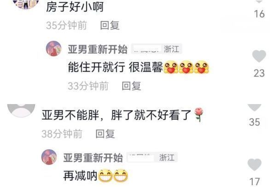
Task: Open username 亚男重新开始 above '能住开就行'
Action: (x=98, y=49)
